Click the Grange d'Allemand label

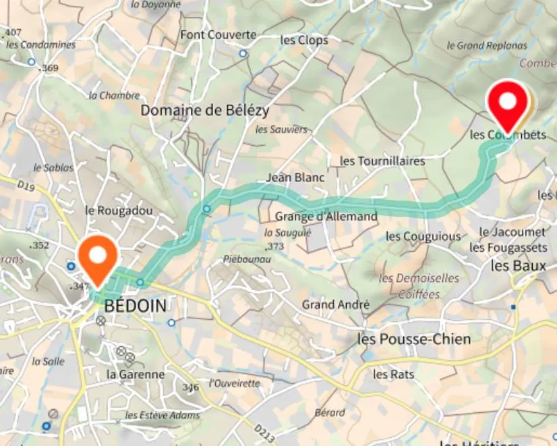click(326, 217)
